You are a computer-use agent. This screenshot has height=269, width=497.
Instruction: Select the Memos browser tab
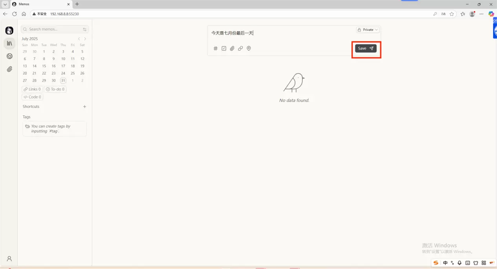click(x=38, y=4)
